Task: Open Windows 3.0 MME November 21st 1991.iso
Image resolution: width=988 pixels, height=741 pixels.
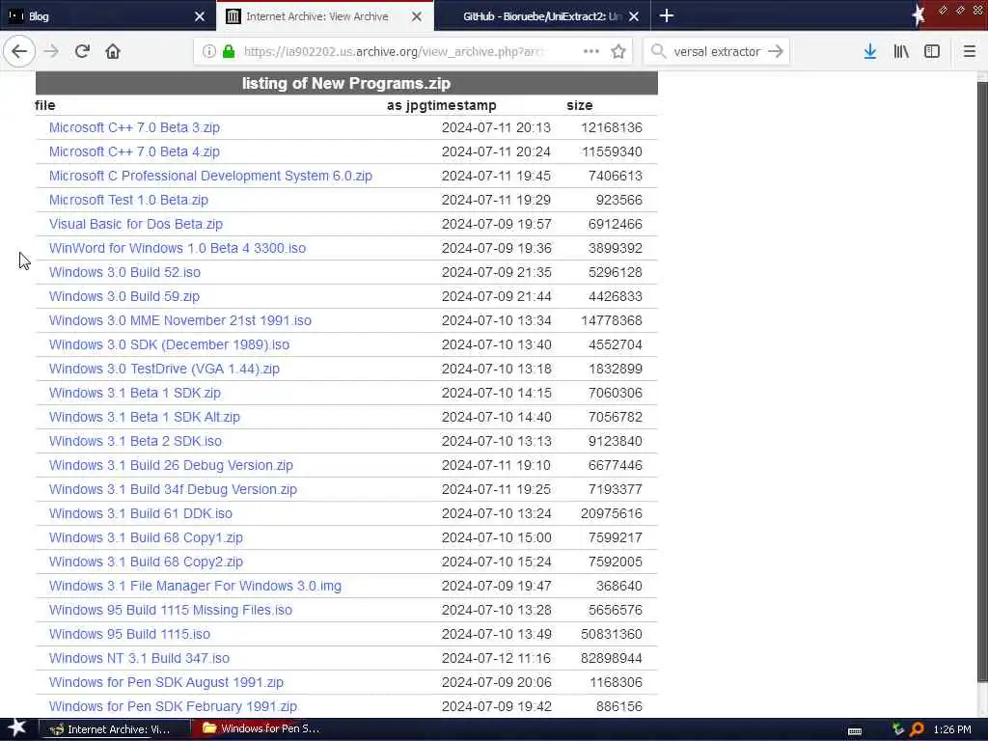Action: pyautogui.click(x=180, y=320)
